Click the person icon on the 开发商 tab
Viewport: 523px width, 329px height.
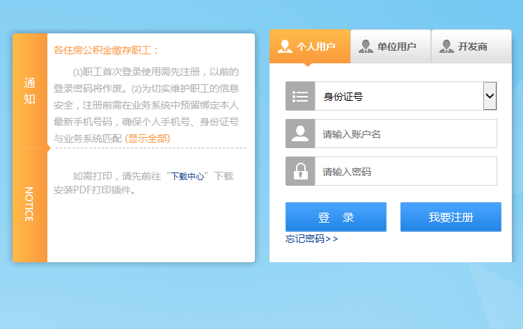tap(446, 47)
